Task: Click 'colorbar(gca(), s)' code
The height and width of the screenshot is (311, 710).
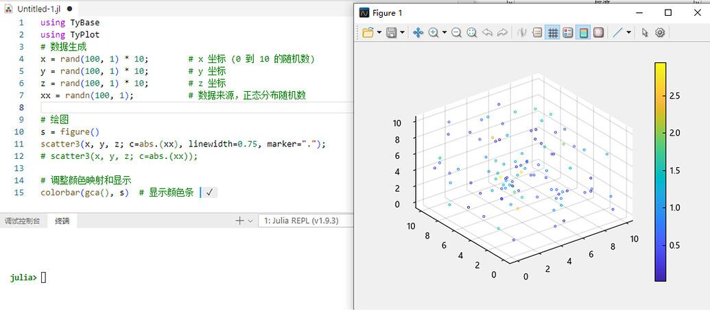Action: click(x=84, y=192)
